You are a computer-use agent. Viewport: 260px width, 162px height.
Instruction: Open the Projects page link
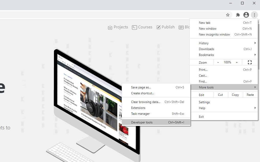(121, 27)
